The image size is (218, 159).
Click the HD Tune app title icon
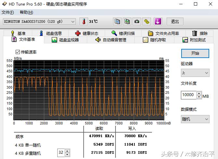[4, 4]
